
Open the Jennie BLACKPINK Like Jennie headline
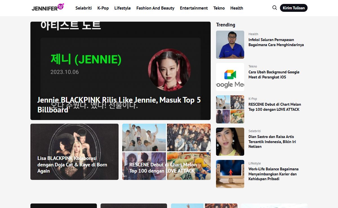(x=119, y=105)
